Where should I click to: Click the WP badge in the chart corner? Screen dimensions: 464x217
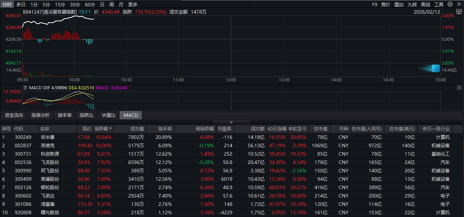460,12
